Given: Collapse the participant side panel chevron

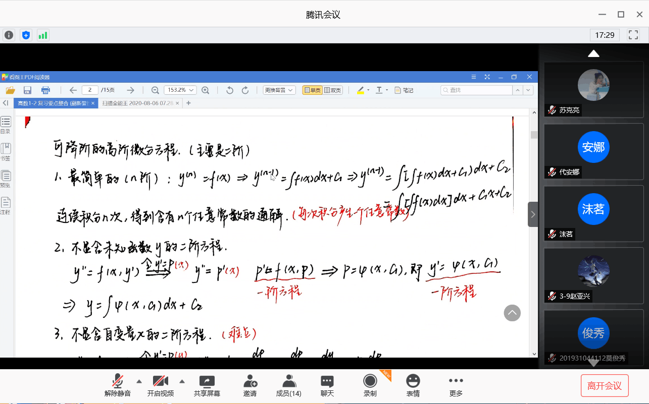Looking at the screenshot, I should [533, 214].
